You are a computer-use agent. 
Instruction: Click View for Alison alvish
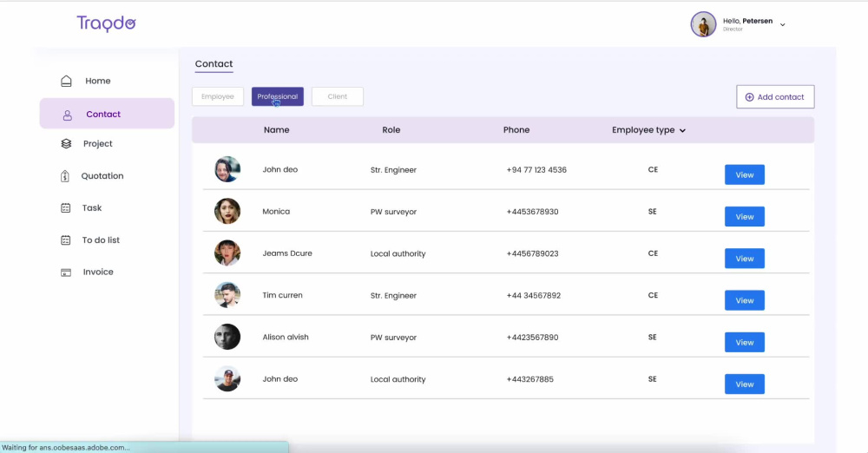coord(745,342)
